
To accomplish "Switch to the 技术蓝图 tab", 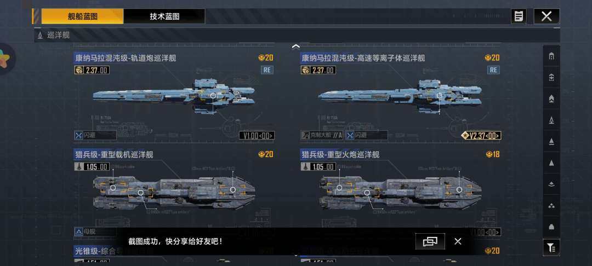I will (x=164, y=16).
